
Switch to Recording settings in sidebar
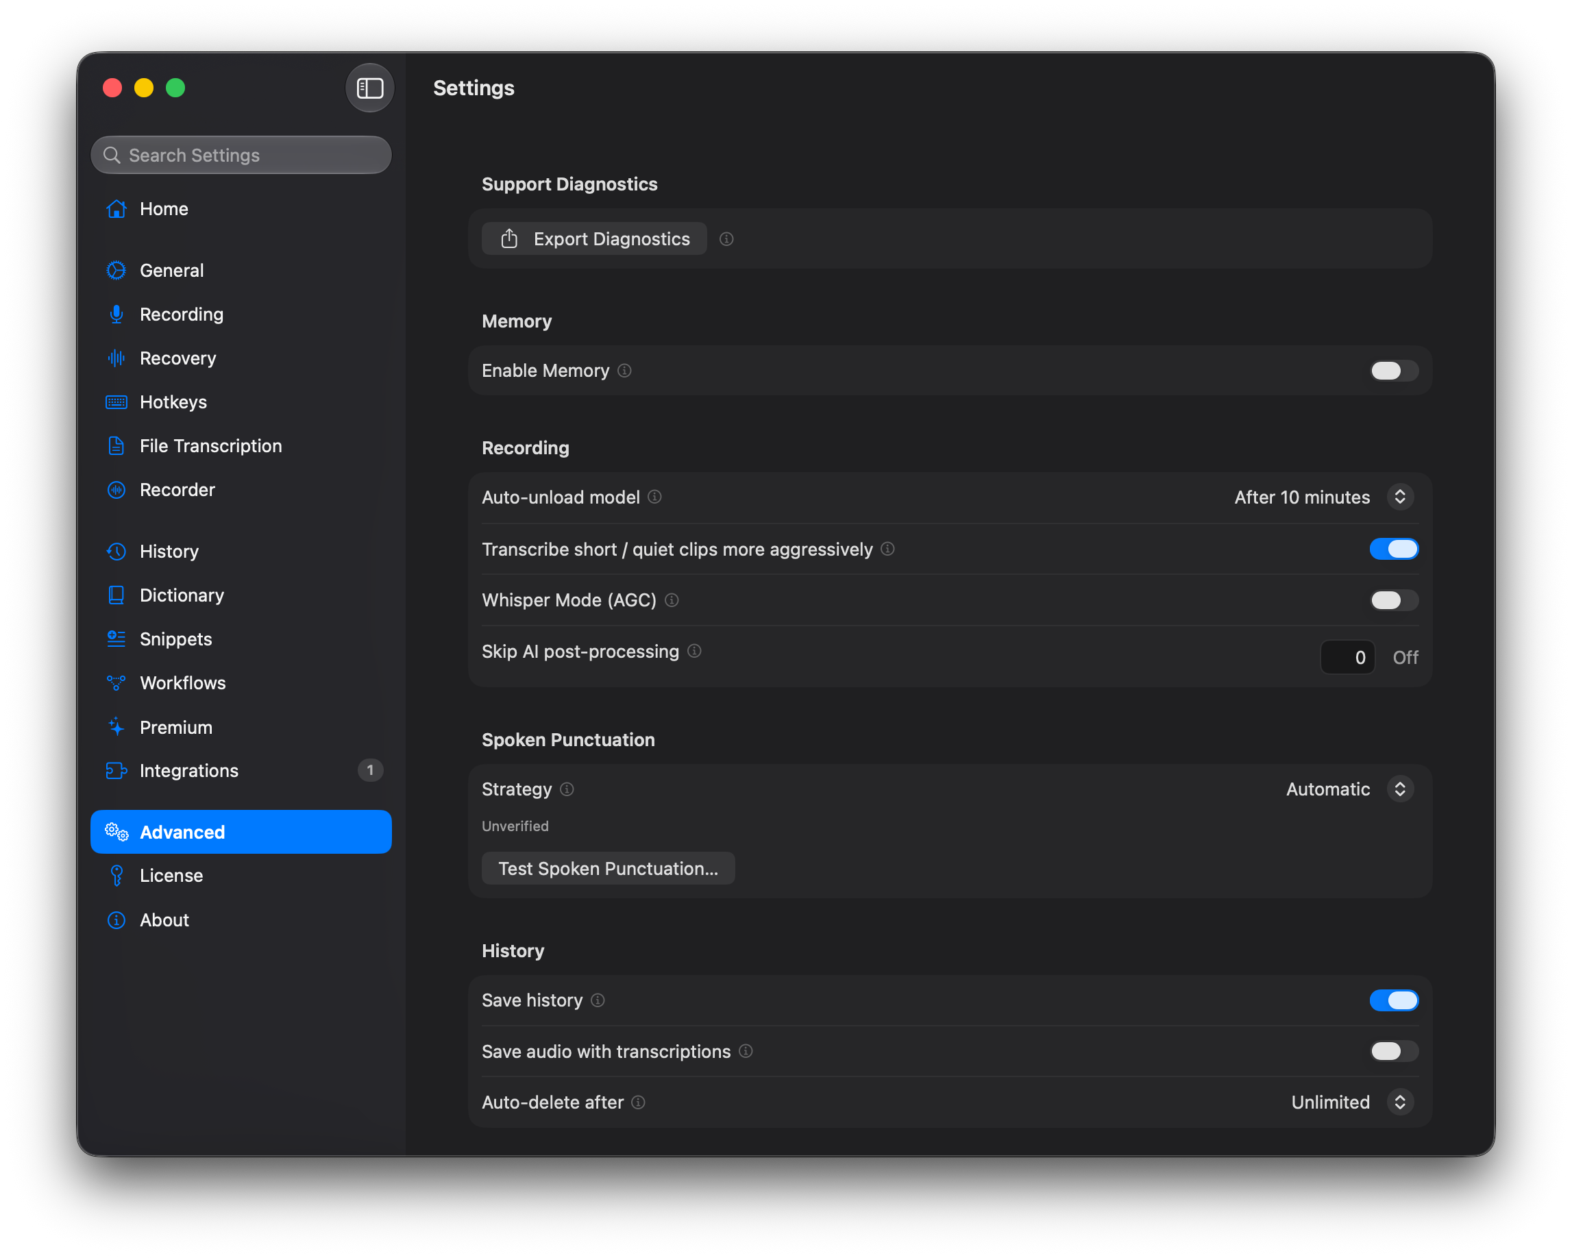(x=241, y=314)
